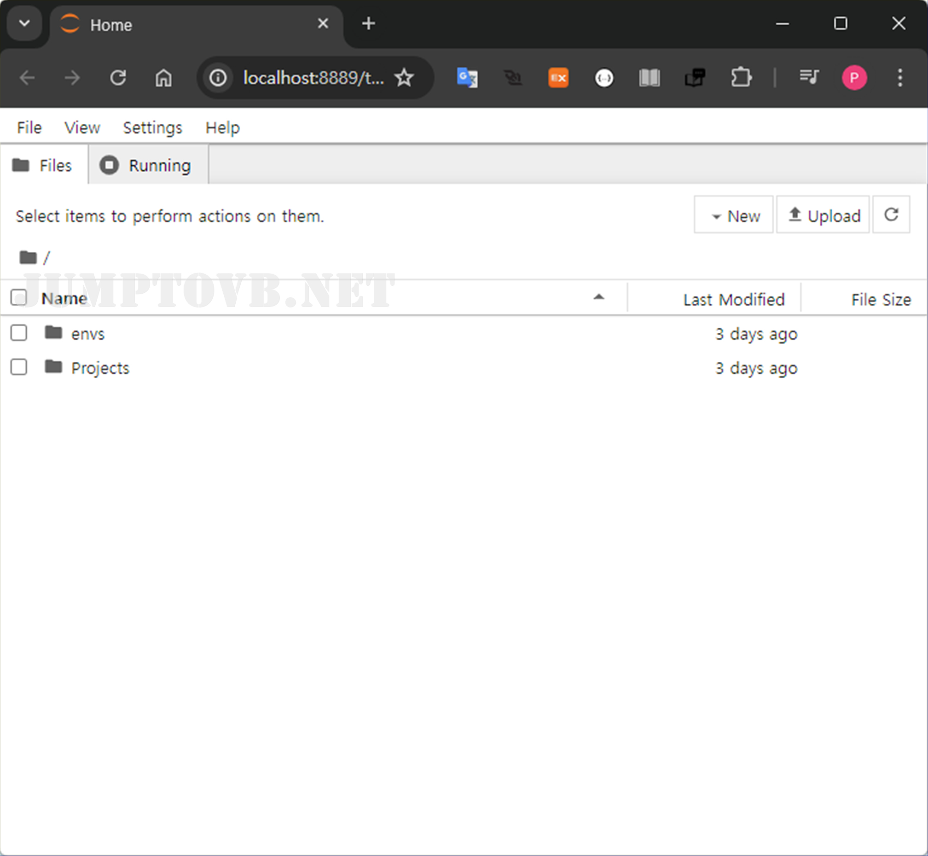Open the Settings menu
This screenshot has width=928, height=856.
[x=152, y=127]
